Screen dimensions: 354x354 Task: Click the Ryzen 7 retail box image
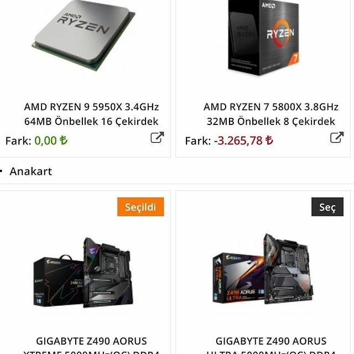[x=264, y=38]
